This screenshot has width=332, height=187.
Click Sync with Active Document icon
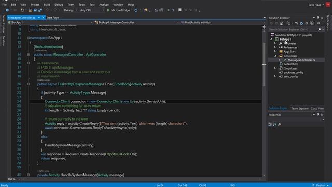(x=296, y=23)
